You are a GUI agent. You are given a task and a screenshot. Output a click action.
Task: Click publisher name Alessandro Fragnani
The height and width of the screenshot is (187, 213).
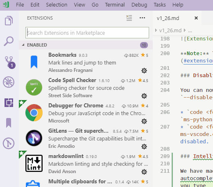pos(70,70)
